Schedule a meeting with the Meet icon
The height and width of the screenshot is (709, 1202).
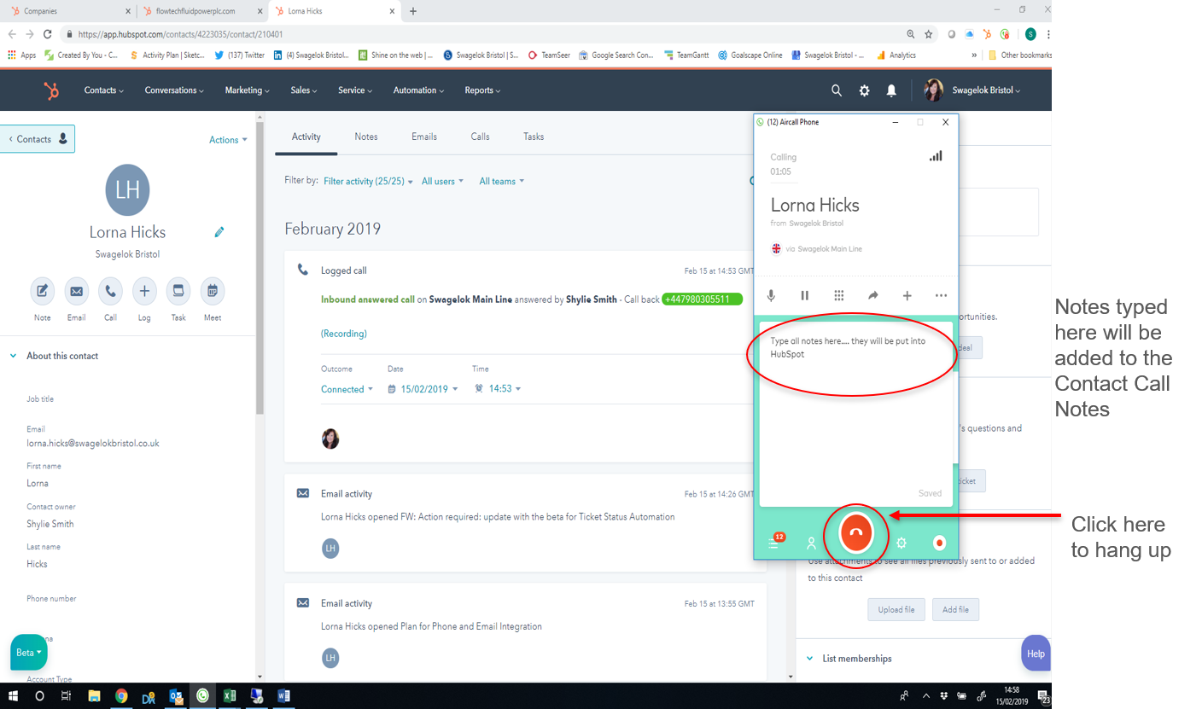tap(213, 291)
